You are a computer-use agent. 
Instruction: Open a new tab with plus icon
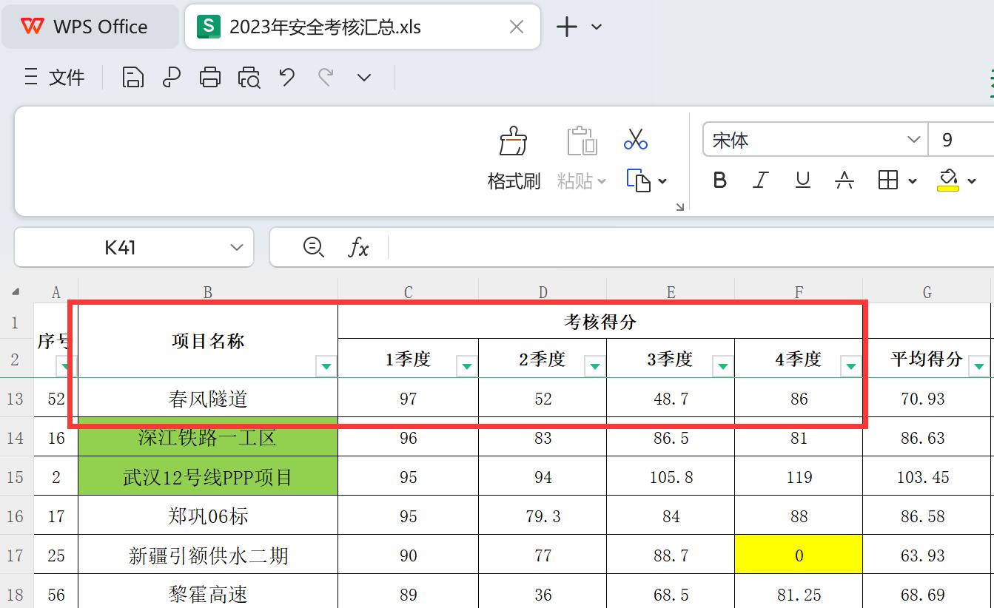tap(566, 27)
